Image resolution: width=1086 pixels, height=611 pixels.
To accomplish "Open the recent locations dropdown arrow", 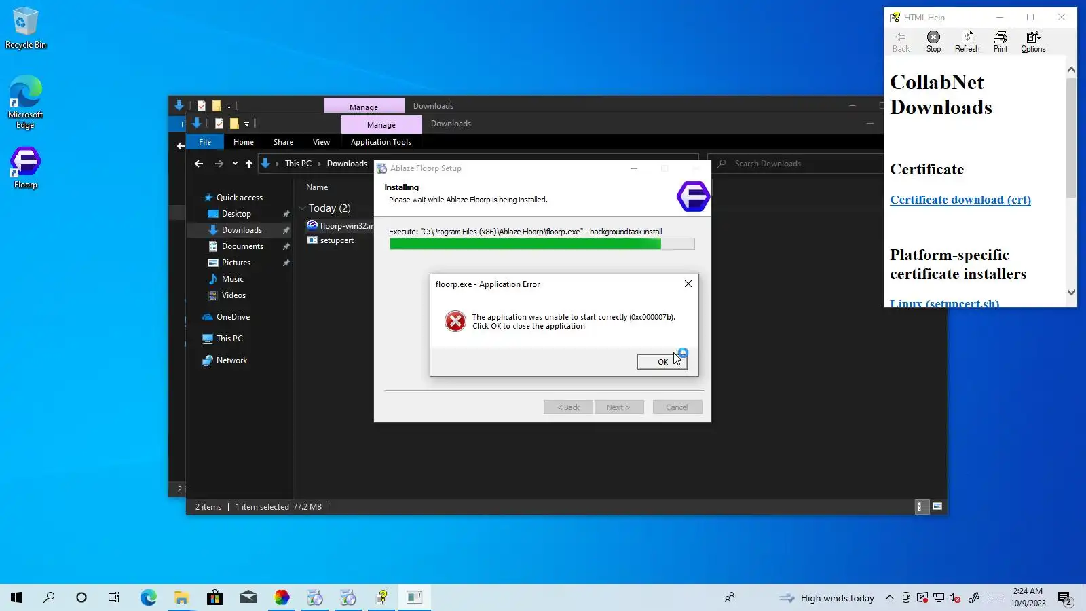I will [235, 164].
